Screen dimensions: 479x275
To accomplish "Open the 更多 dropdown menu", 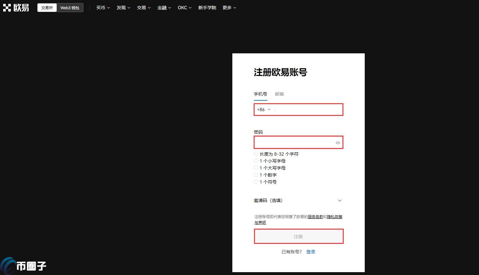I will [x=229, y=8].
